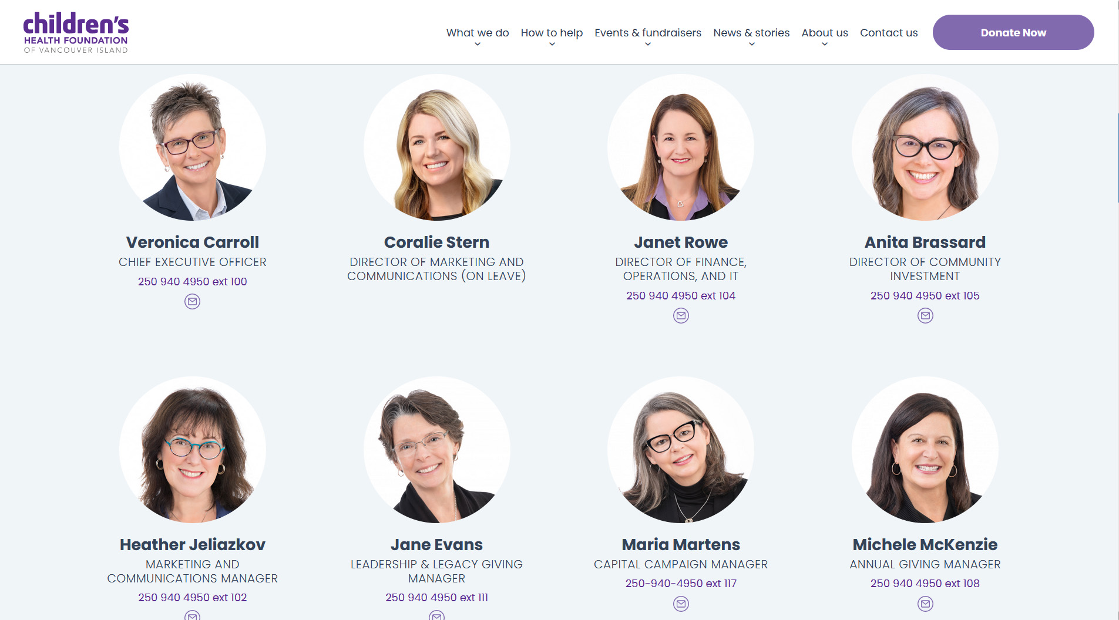Expand the Events & fundraisers chevron
Viewport: 1119px width, 620px height.
click(648, 44)
